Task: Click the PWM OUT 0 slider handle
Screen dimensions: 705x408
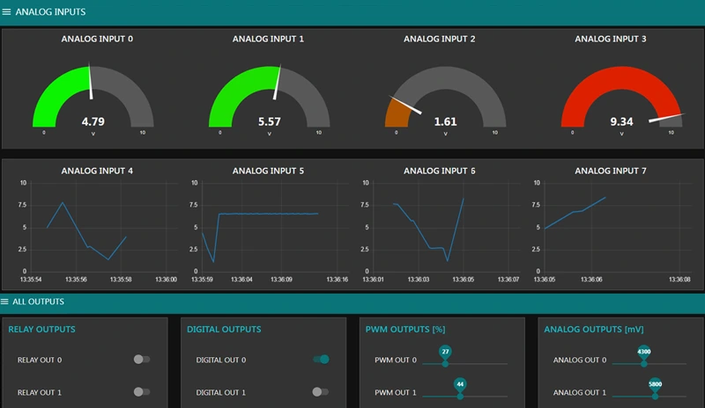Action: pyautogui.click(x=445, y=363)
